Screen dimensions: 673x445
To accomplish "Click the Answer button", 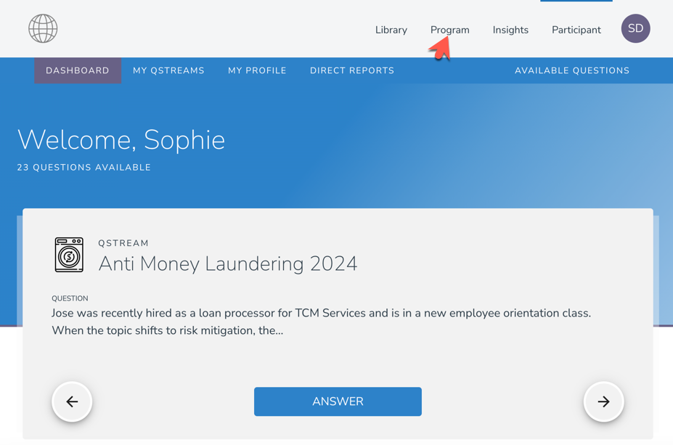I will pos(338,401).
